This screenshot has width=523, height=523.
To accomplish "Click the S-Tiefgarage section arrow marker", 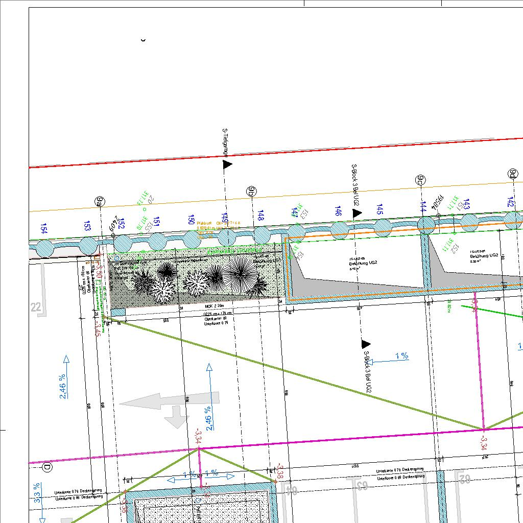I will click(227, 164).
